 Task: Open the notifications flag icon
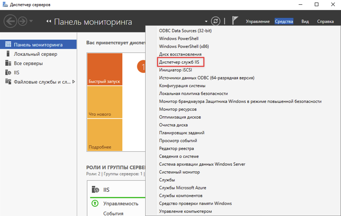(235, 21)
